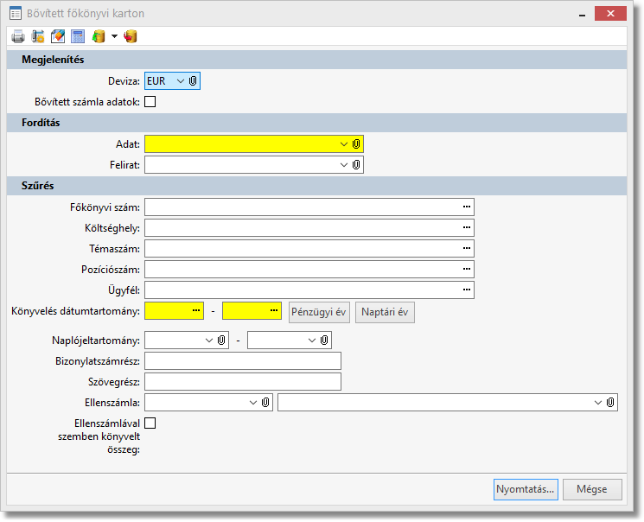Click the printer icon in the toolbar
Viewport: 644px width, 522px height.
tap(18, 36)
